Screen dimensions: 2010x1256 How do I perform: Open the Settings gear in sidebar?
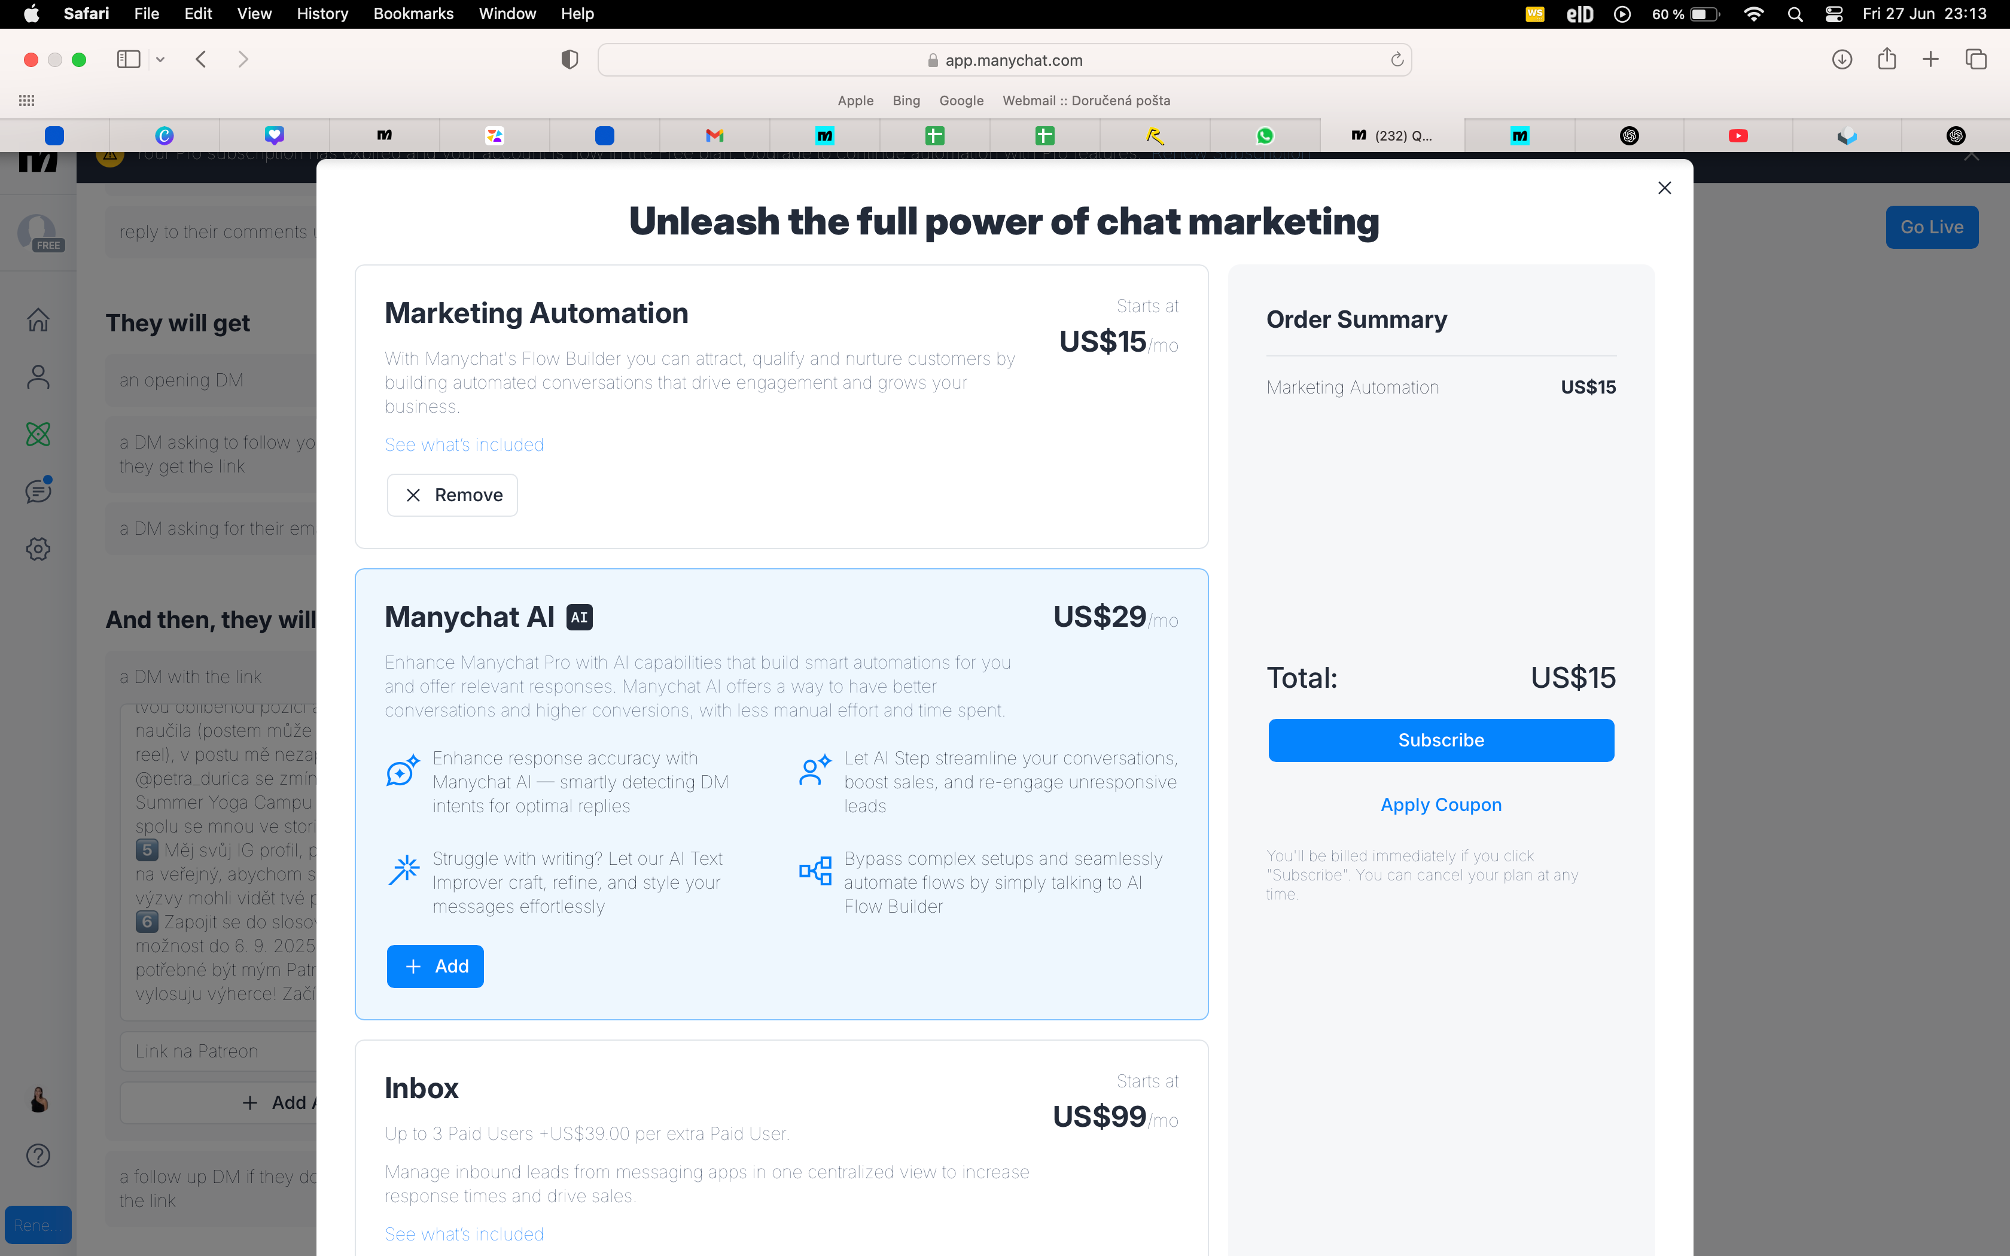pos(38,548)
